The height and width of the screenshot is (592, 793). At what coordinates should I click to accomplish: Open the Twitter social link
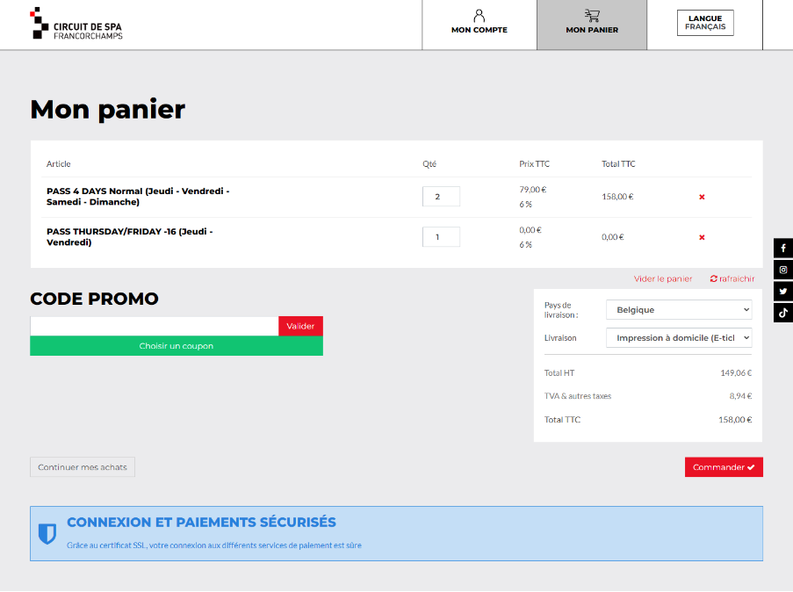pyautogui.click(x=783, y=291)
